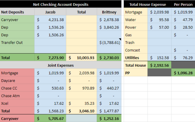This screenshot has width=195, height=122.
Task: Select Brittney's Chase CC amount 440.27
Action: pyautogui.click(x=109, y=88)
